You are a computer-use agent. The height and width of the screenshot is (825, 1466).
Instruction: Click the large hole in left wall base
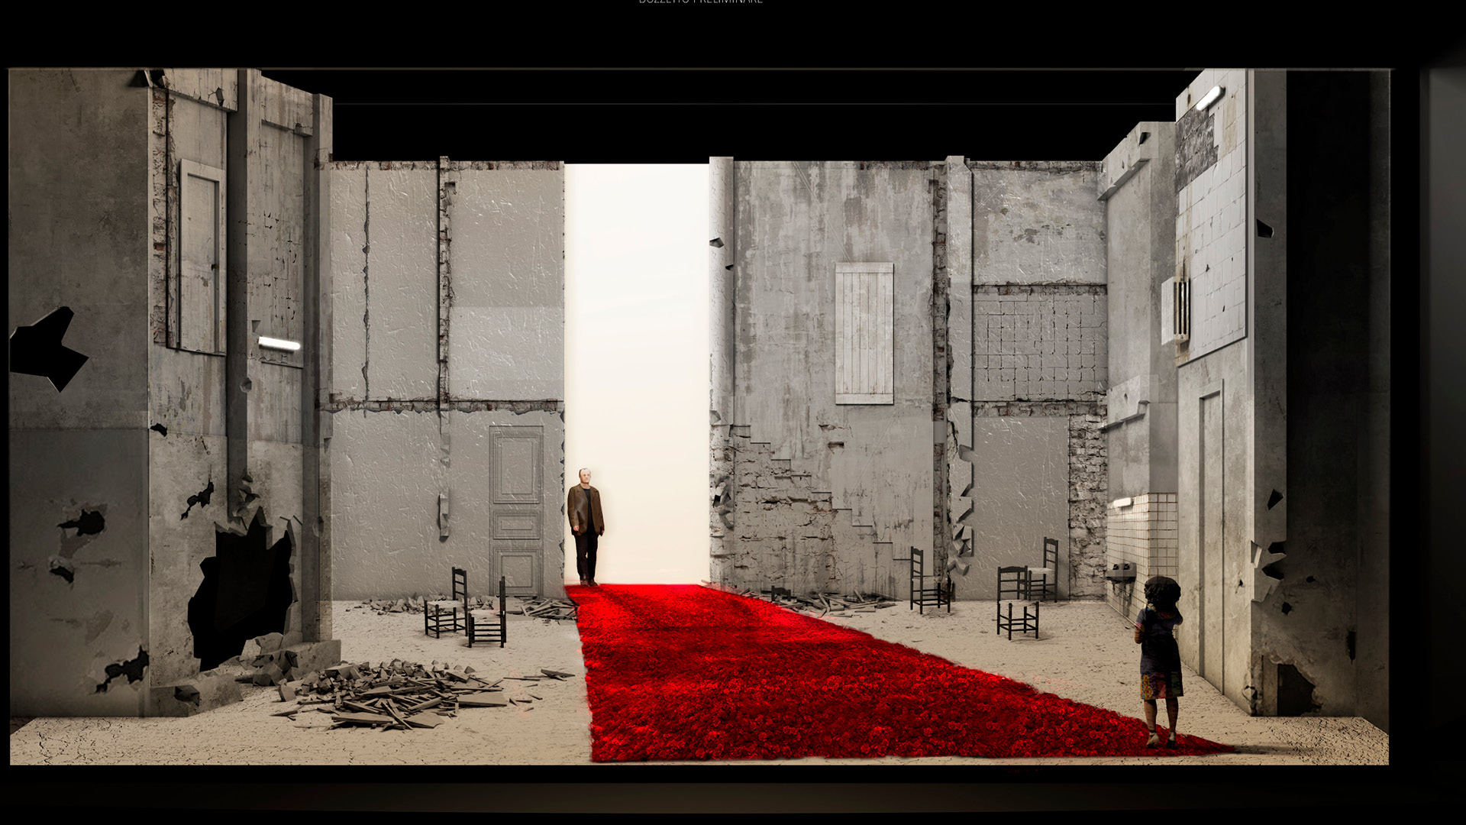(241, 588)
